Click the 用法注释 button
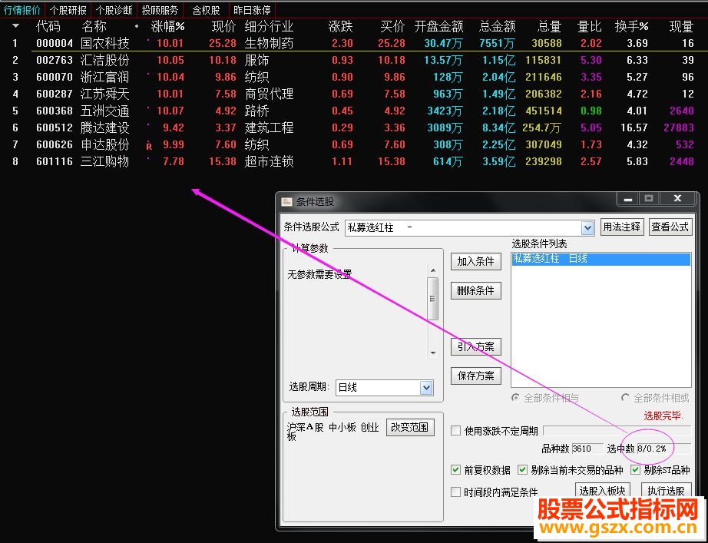 622,227
